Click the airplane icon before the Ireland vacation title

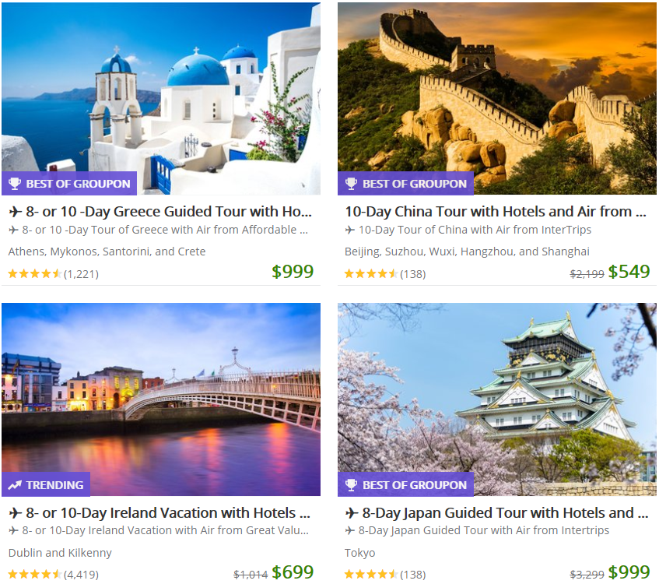click(16, 513)
